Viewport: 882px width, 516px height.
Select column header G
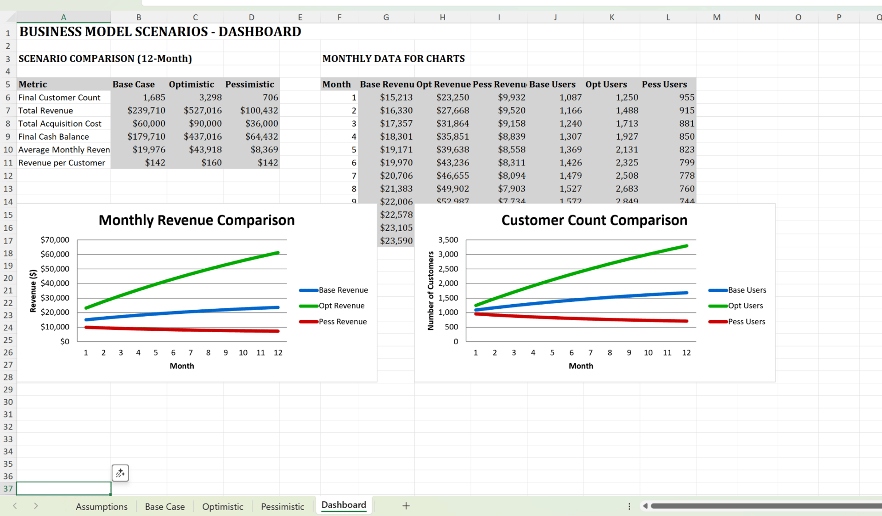coord(386,17)
